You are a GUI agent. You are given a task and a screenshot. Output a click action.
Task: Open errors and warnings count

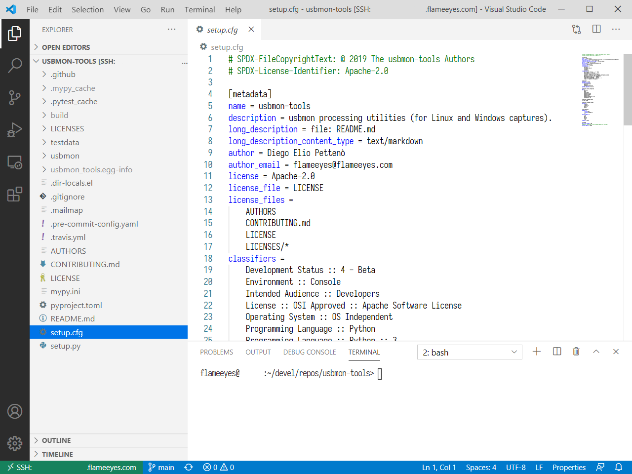tap(218, 467)
